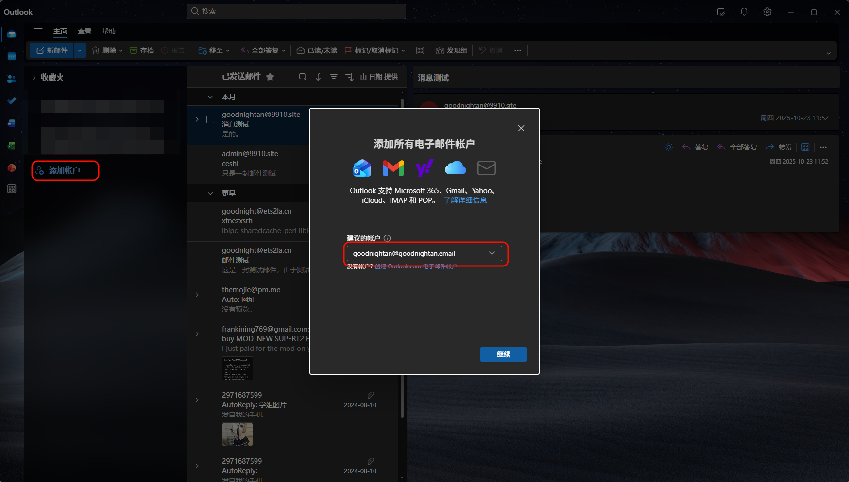The width and height of the screenshot is (849, 482).
Task: Click the Gmail icon in dialog
Action: tap(393, 168)
